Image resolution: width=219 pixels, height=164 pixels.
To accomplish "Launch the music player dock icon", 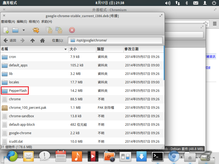I will 77,156.
